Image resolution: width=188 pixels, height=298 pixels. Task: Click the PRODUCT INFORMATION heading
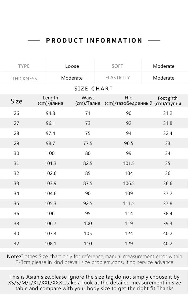point(94,41)
